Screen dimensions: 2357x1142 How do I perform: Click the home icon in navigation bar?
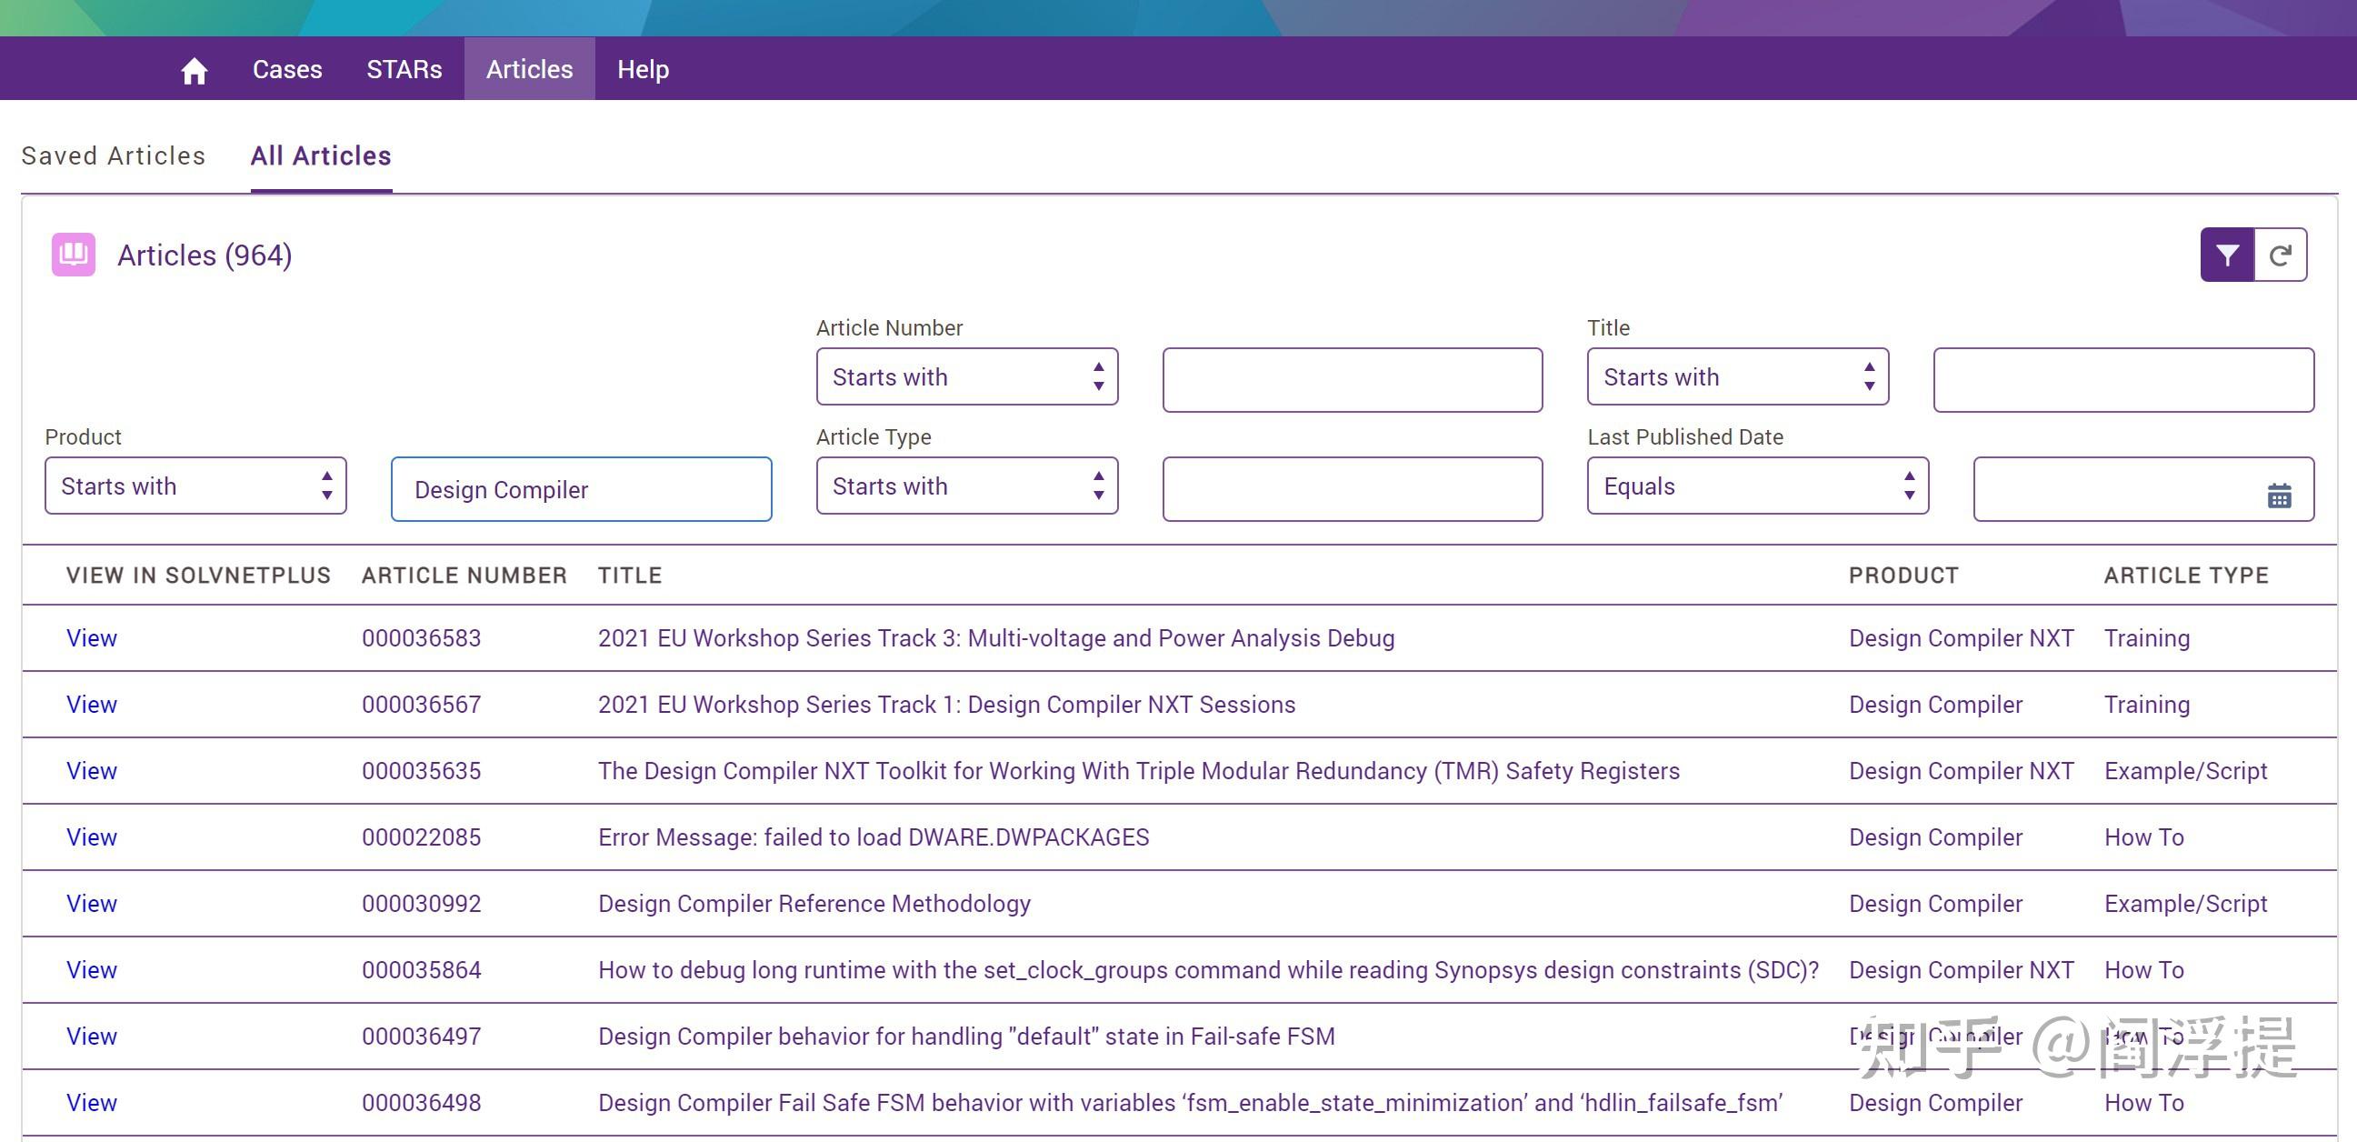(194, 70)
